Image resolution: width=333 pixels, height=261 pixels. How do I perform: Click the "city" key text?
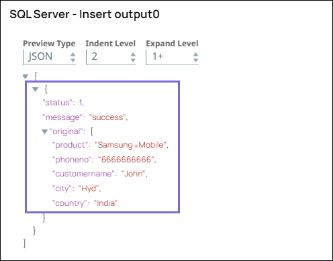(x=62, y=189)
